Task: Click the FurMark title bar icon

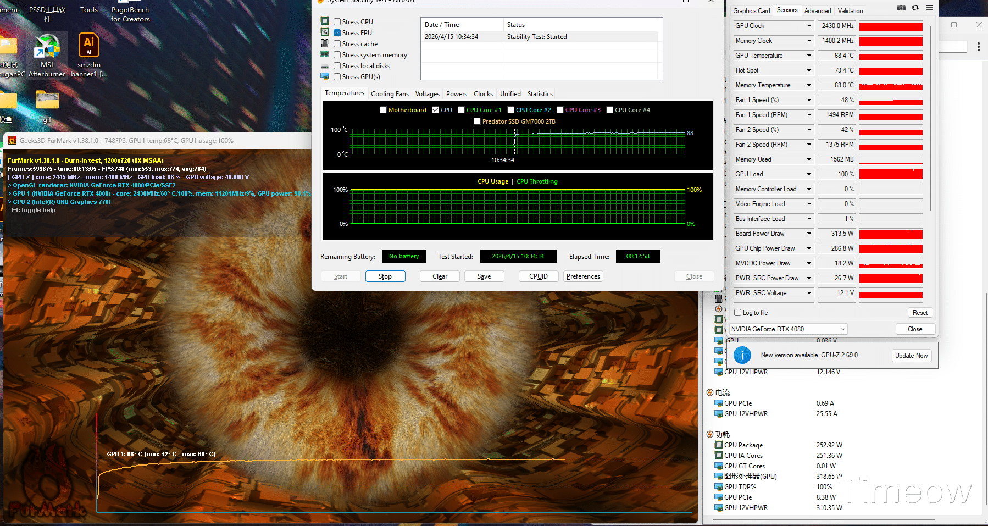Action: pos(12,141)
